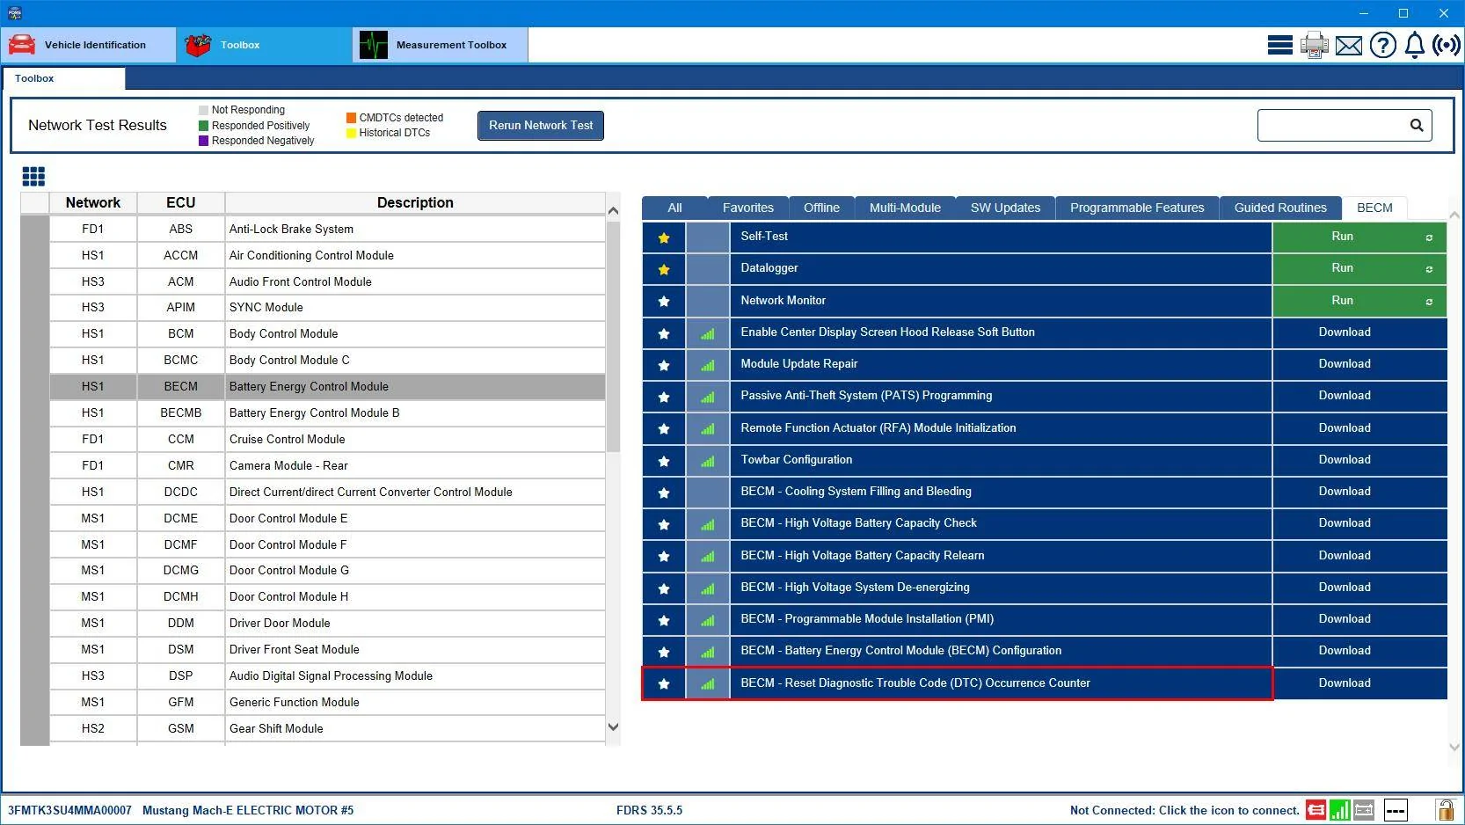This screenshot has height=825, width=1465.
Task: Select the DCDC converter control module row
Action: (327, 493)
